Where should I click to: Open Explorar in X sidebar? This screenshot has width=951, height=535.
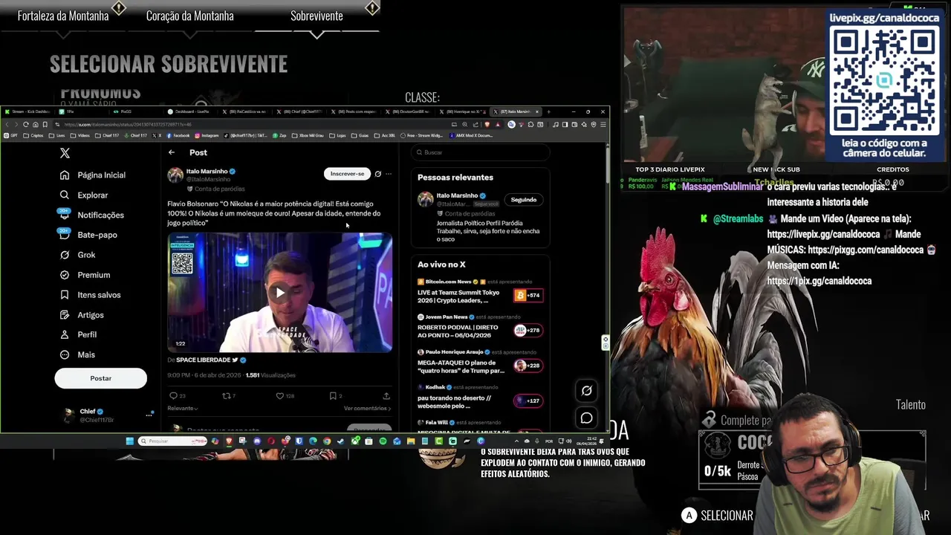click(x=84, y=195)
